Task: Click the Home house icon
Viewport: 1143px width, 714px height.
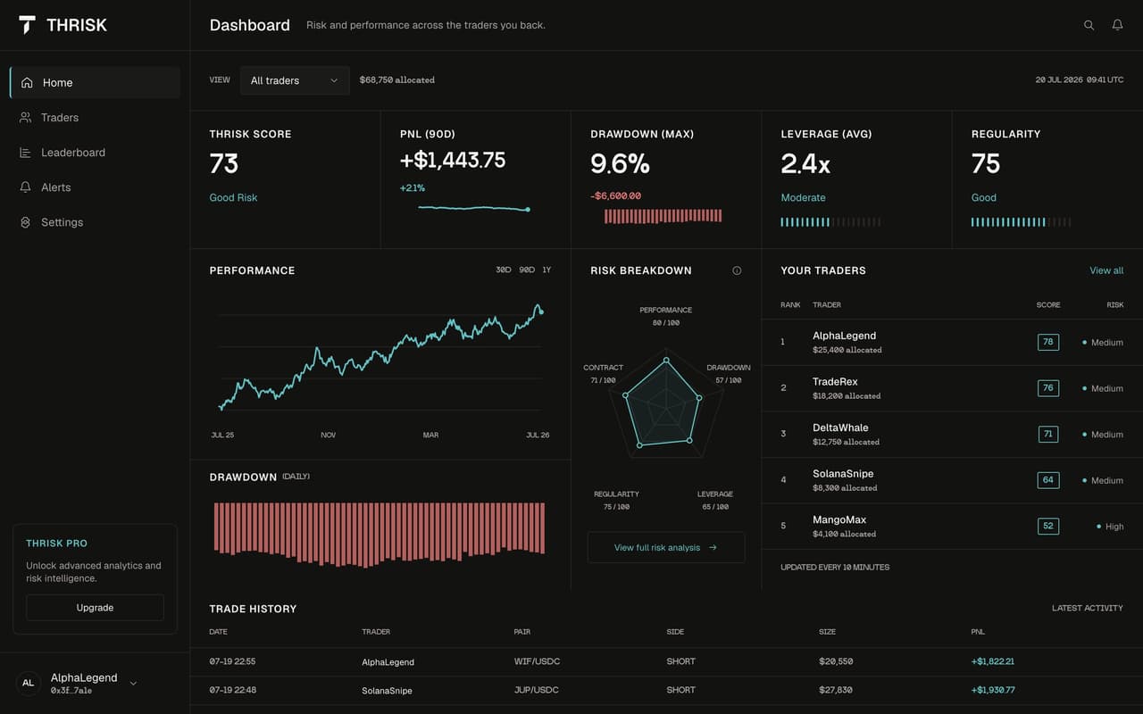Action: (27, 82)
